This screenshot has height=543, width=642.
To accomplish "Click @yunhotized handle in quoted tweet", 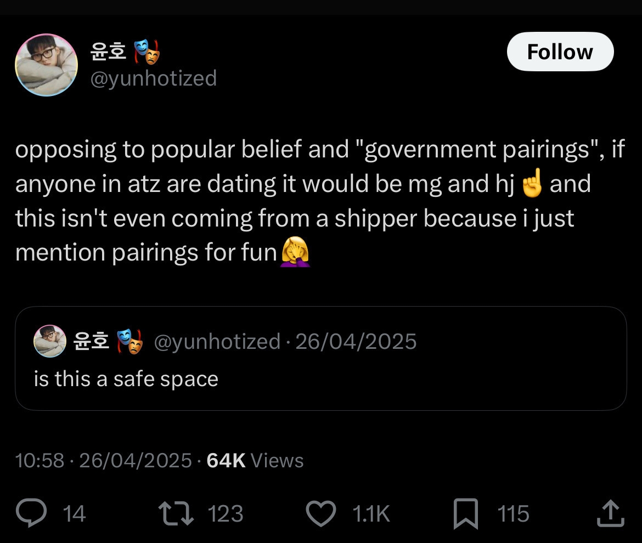I will tap(217, 342).
